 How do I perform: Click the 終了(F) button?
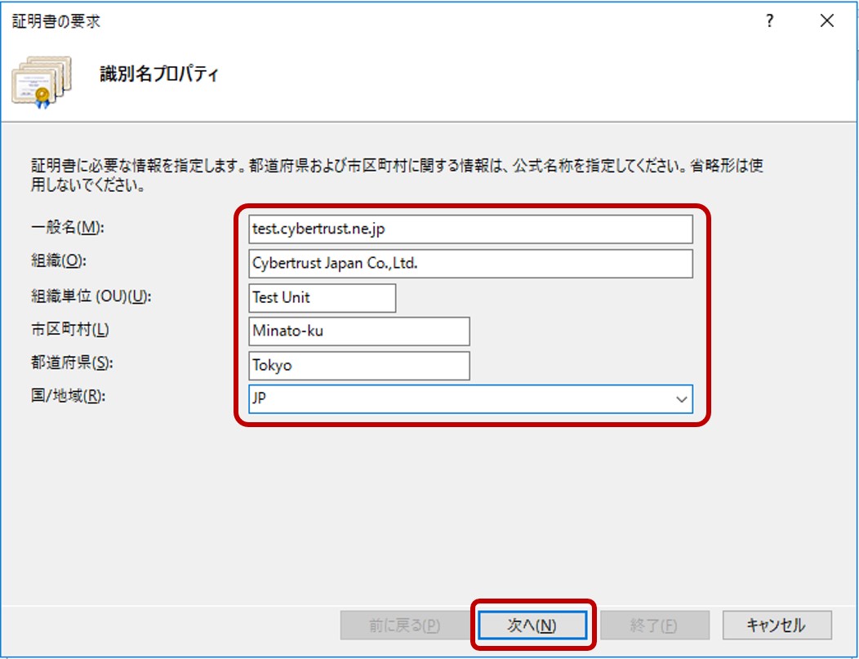pos(653,626)
